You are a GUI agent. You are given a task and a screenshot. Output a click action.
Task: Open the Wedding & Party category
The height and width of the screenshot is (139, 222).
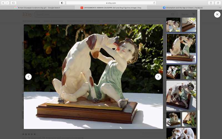pyautogui.click(x=110, y=21)
